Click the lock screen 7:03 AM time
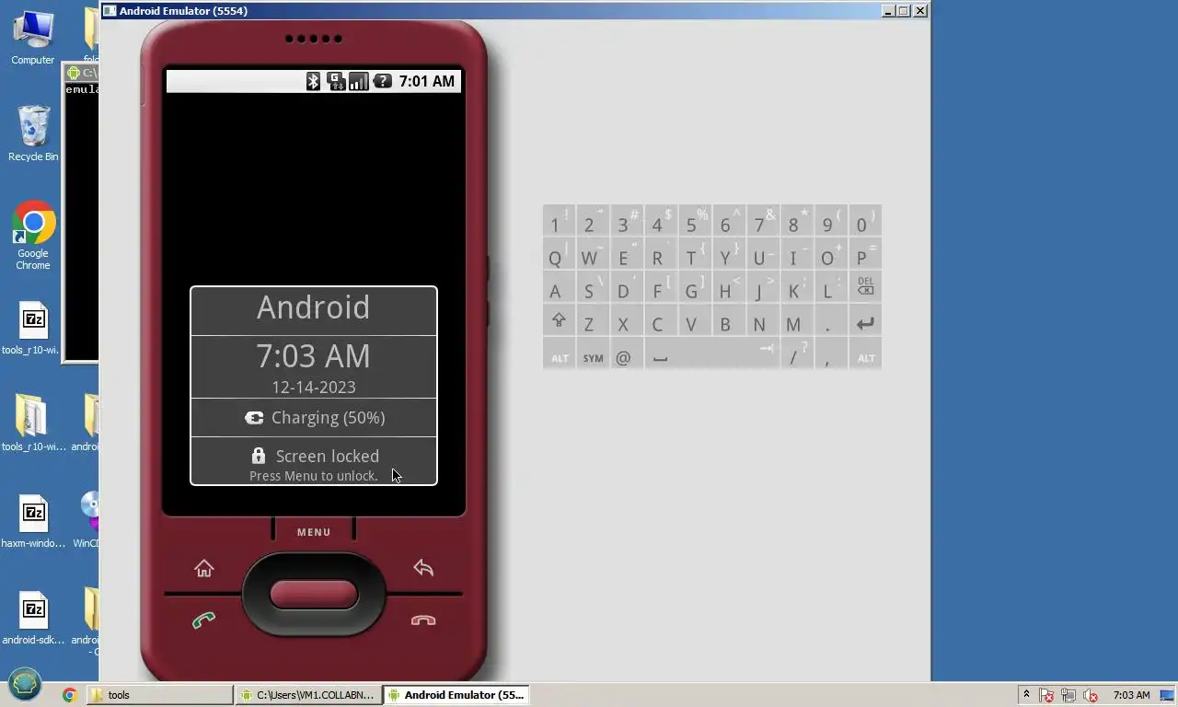This screenshot has width=1178, height=707. pyautogui.click(x=313, y=356)
